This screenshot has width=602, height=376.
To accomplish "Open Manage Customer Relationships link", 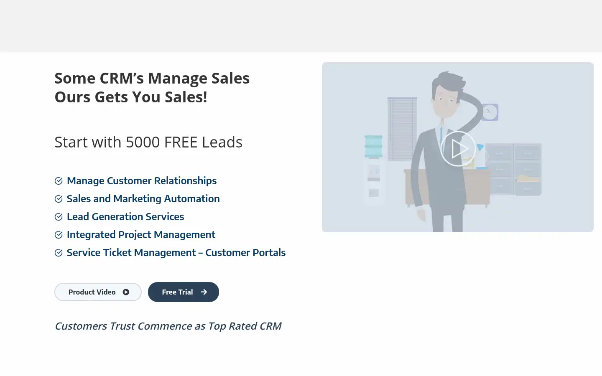I will click(142, 181).
